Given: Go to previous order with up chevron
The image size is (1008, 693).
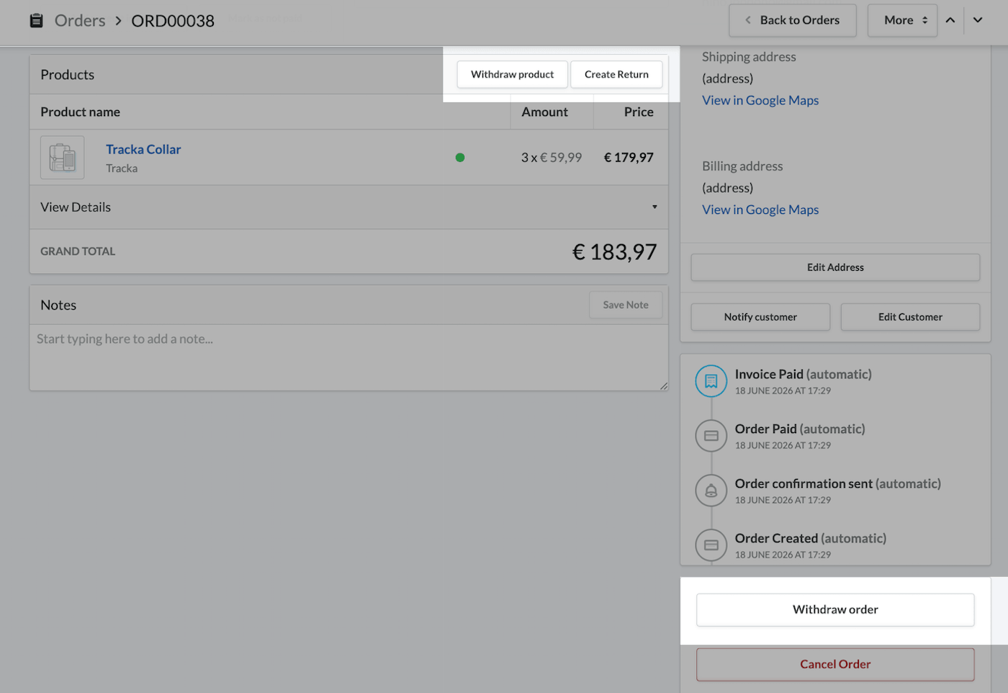Looking at the screenshot, I should pos(950,20).
